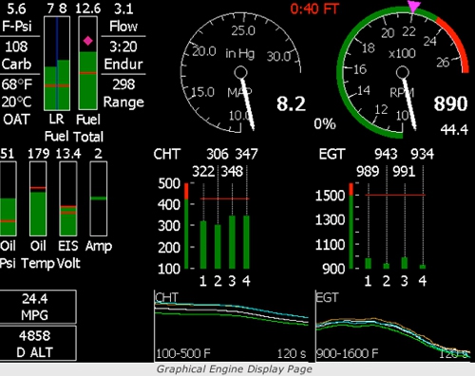
Task: Click the magenta diamond on the Fuel Total bar
Action: [87, 41]
